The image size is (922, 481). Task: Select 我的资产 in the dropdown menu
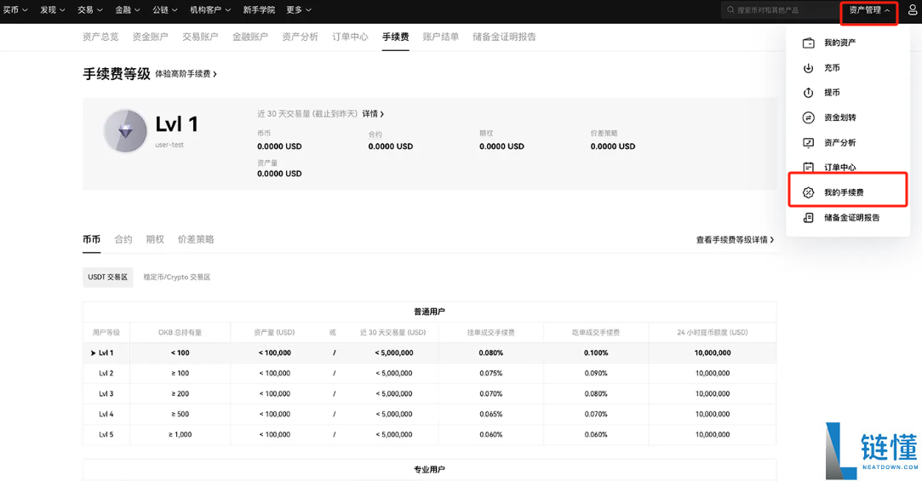click(839, 43)
